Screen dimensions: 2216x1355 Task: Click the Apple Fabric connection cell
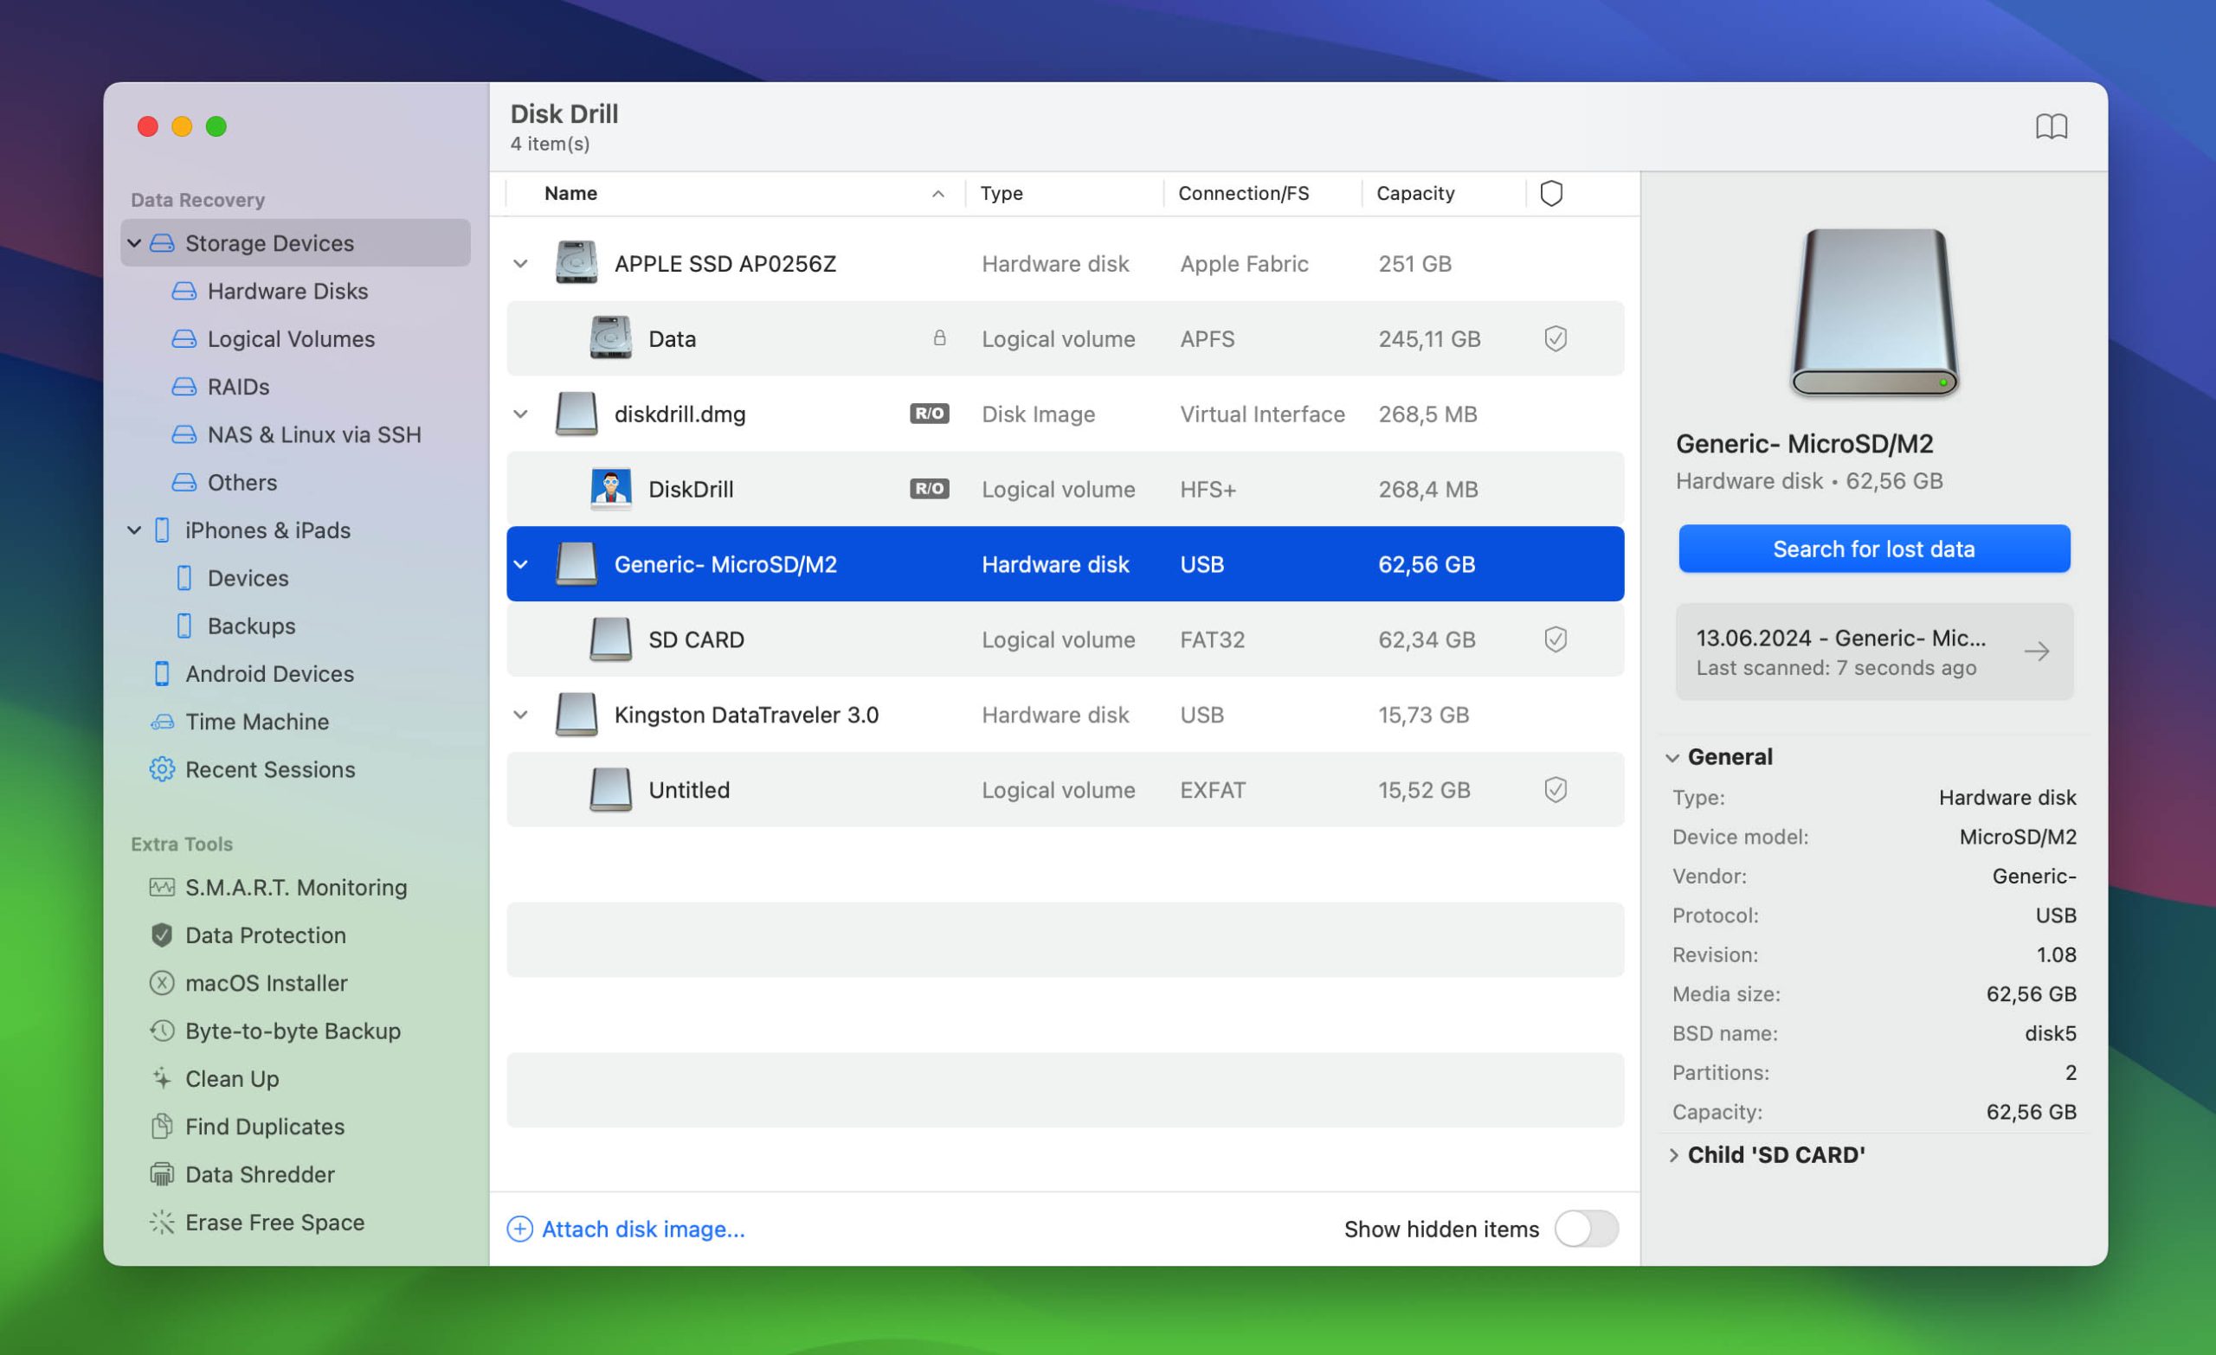1244,263
